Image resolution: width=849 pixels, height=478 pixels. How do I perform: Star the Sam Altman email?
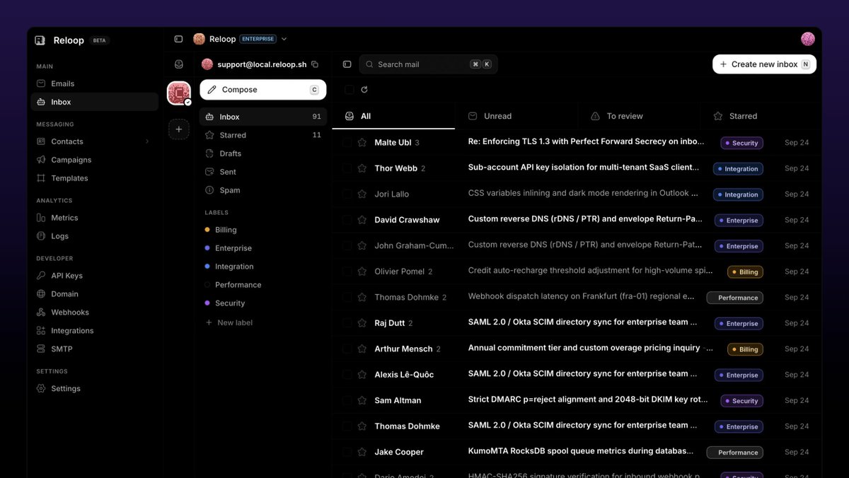coord(362,400)
